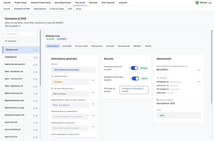Turn off the Délégation Sécurisée DNSSEC switch
The width and height of the screenshot is (214, 141).
coord(135,79)
